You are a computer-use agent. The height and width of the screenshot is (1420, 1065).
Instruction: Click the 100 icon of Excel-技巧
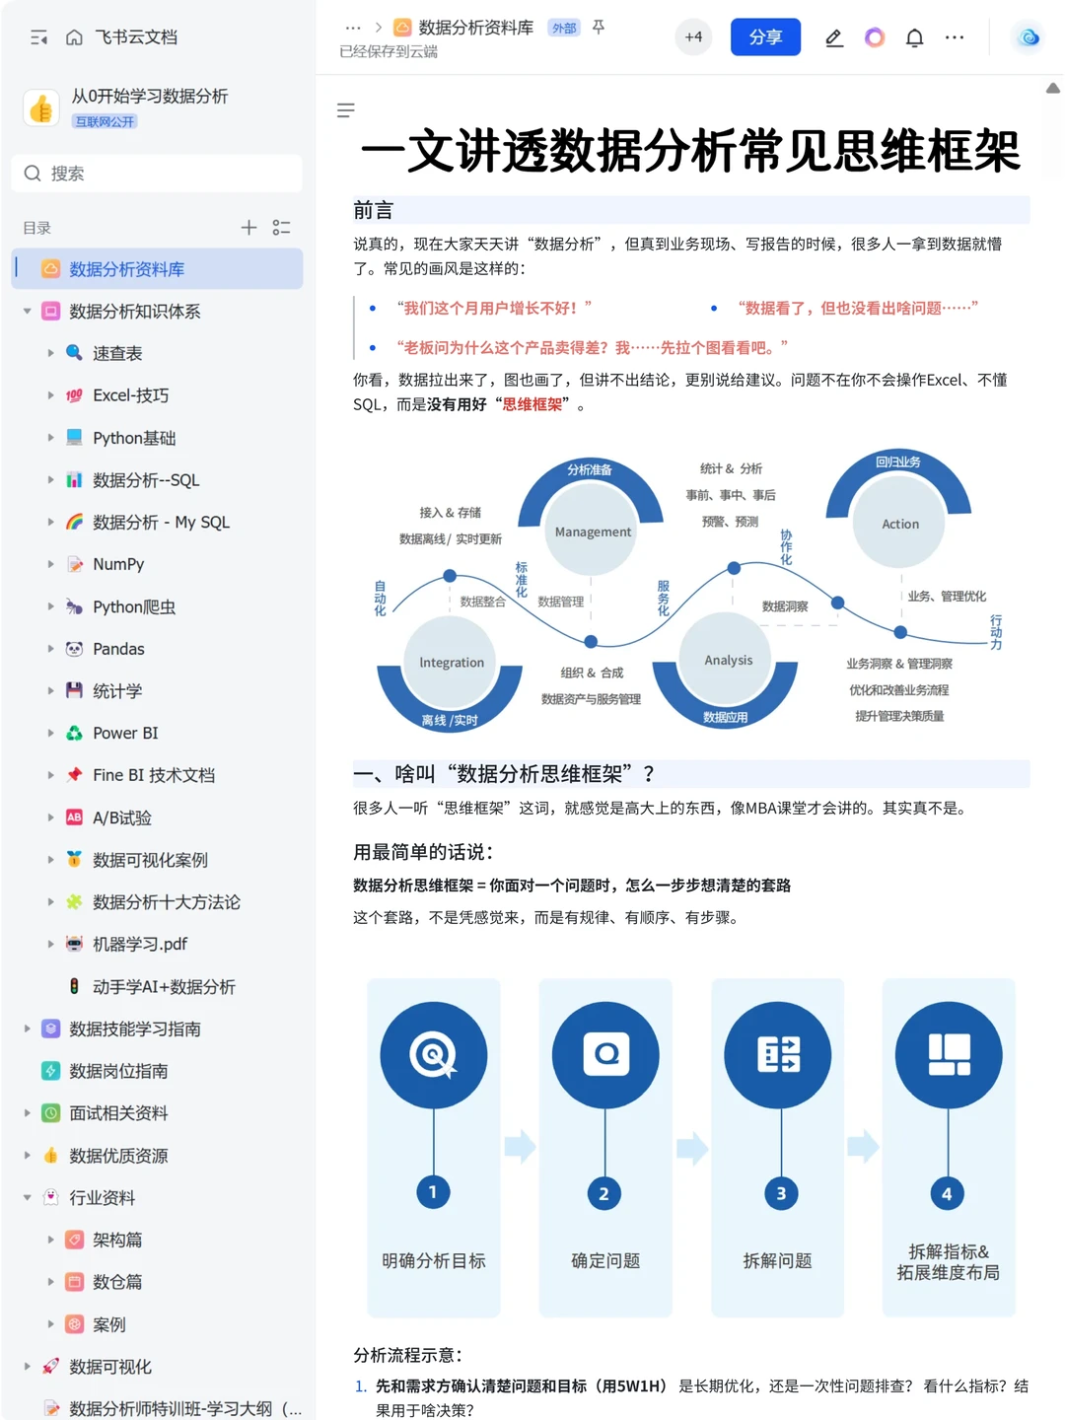click(x=74, y=395)
